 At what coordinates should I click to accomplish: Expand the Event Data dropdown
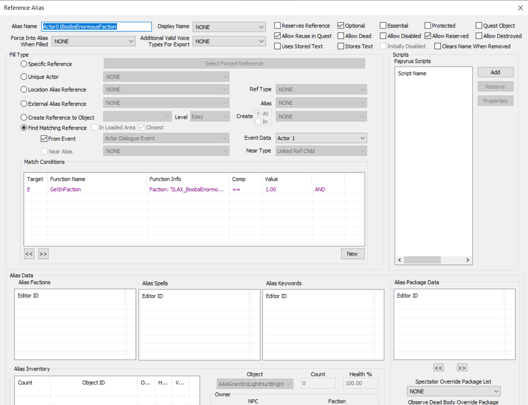click(321, 138)
